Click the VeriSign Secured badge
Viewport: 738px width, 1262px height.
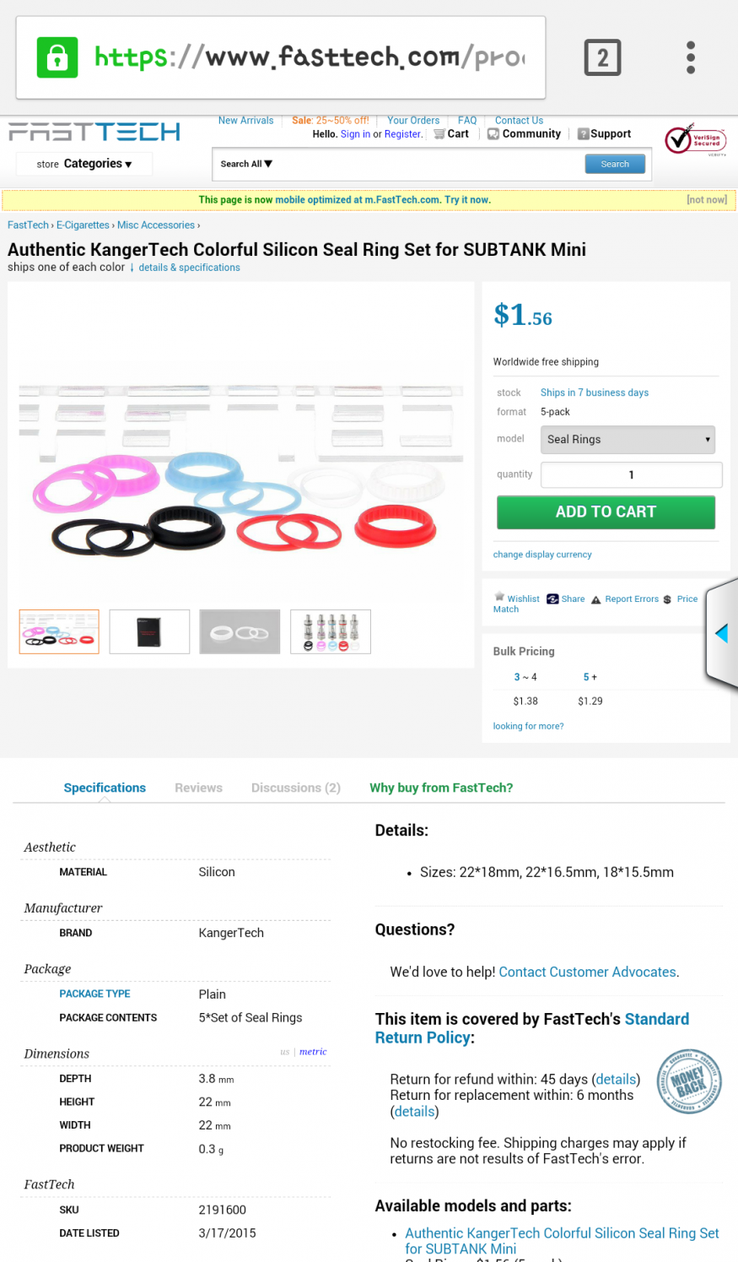click(x=695, y=140)
